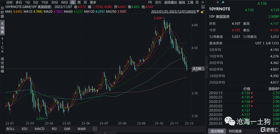
Task: Switch to the MACD indicator tab
Action: [x=39, y=129]
